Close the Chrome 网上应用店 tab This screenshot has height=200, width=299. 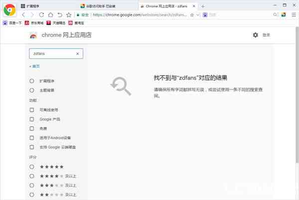194,6
